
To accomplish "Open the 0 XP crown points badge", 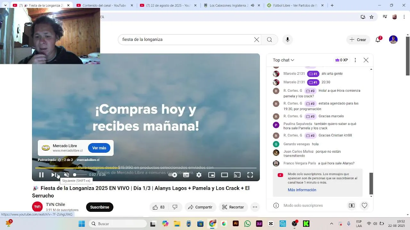I will [x=341, y=60].
